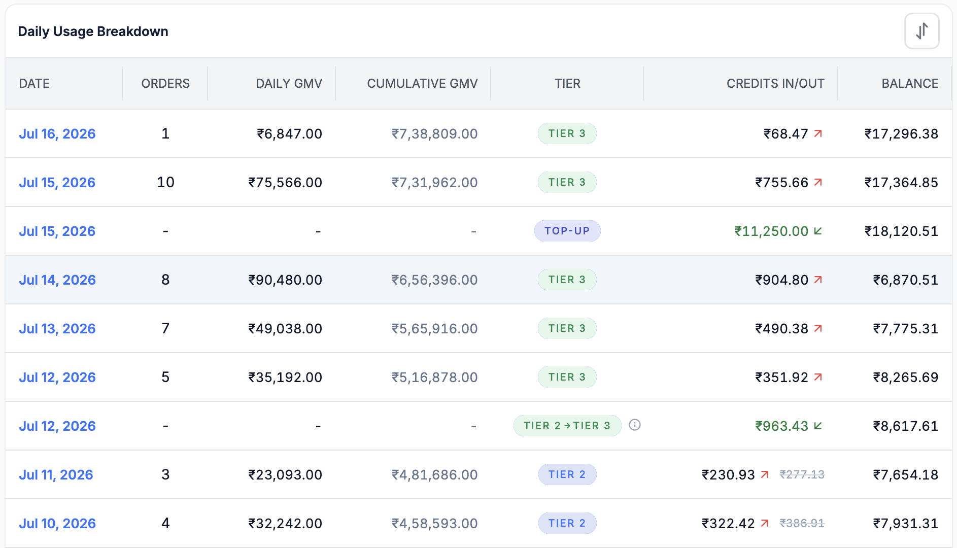Click TIER 2 badge in Jul 10 row
Screen dimensions: 957x548
[567, 523]
